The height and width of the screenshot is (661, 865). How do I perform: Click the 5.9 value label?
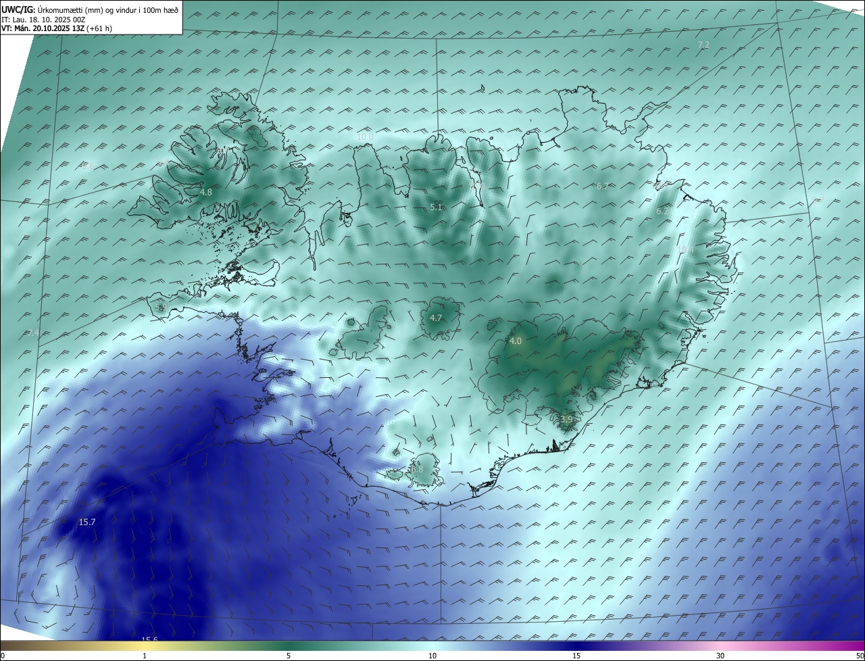pyautogui.click(x=160, y=308)
